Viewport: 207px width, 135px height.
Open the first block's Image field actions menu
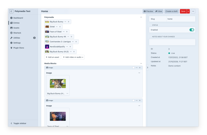[x=139, y=73]
